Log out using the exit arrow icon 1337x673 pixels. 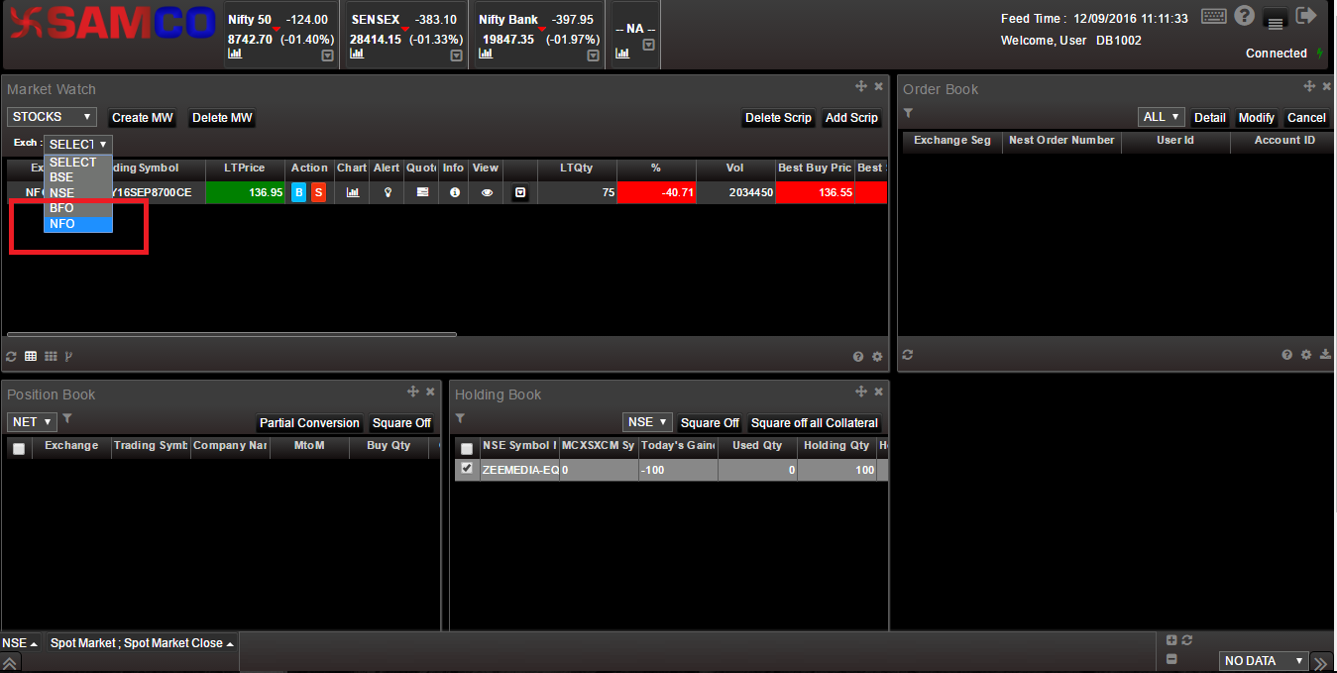1306,15
